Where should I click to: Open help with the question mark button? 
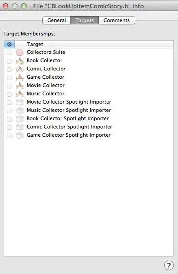169,266
